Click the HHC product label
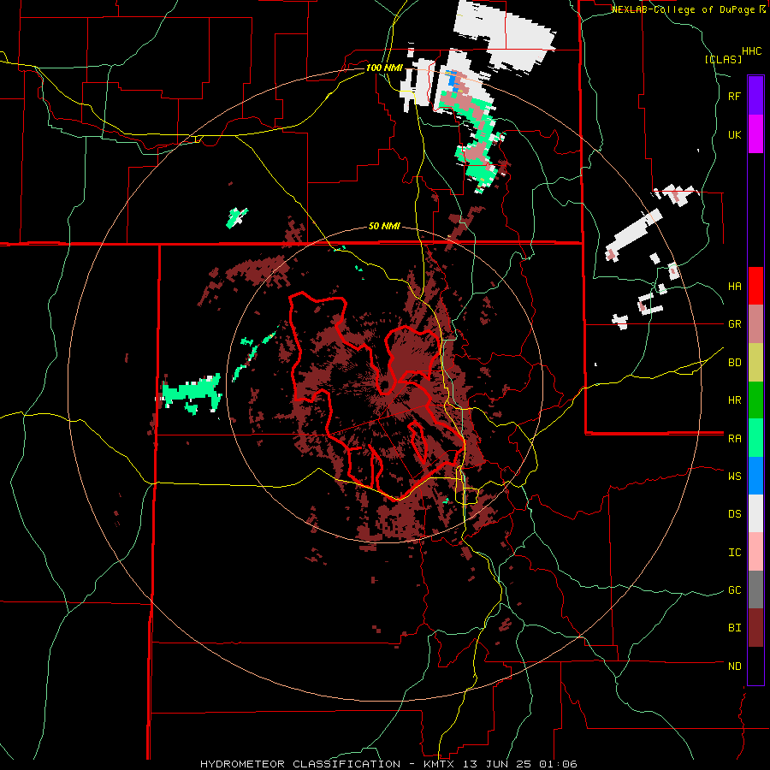The height and width of the screenshot is (770, 770). 752,51
